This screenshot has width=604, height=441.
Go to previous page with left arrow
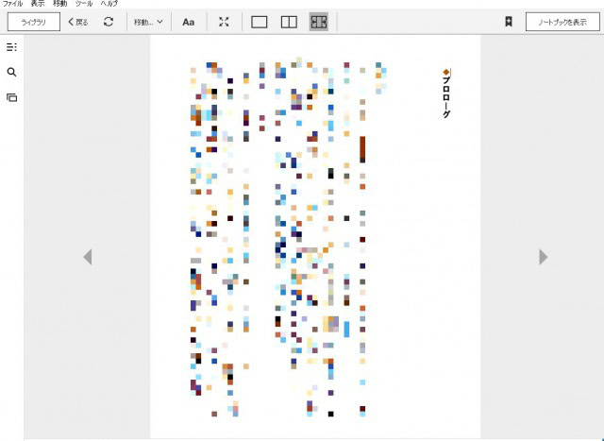87,257
